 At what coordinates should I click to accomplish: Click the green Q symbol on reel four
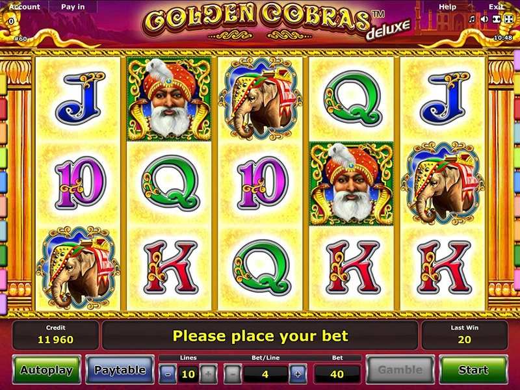tap(352, 99)
